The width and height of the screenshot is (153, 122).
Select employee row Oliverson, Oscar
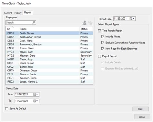[49, 70]
